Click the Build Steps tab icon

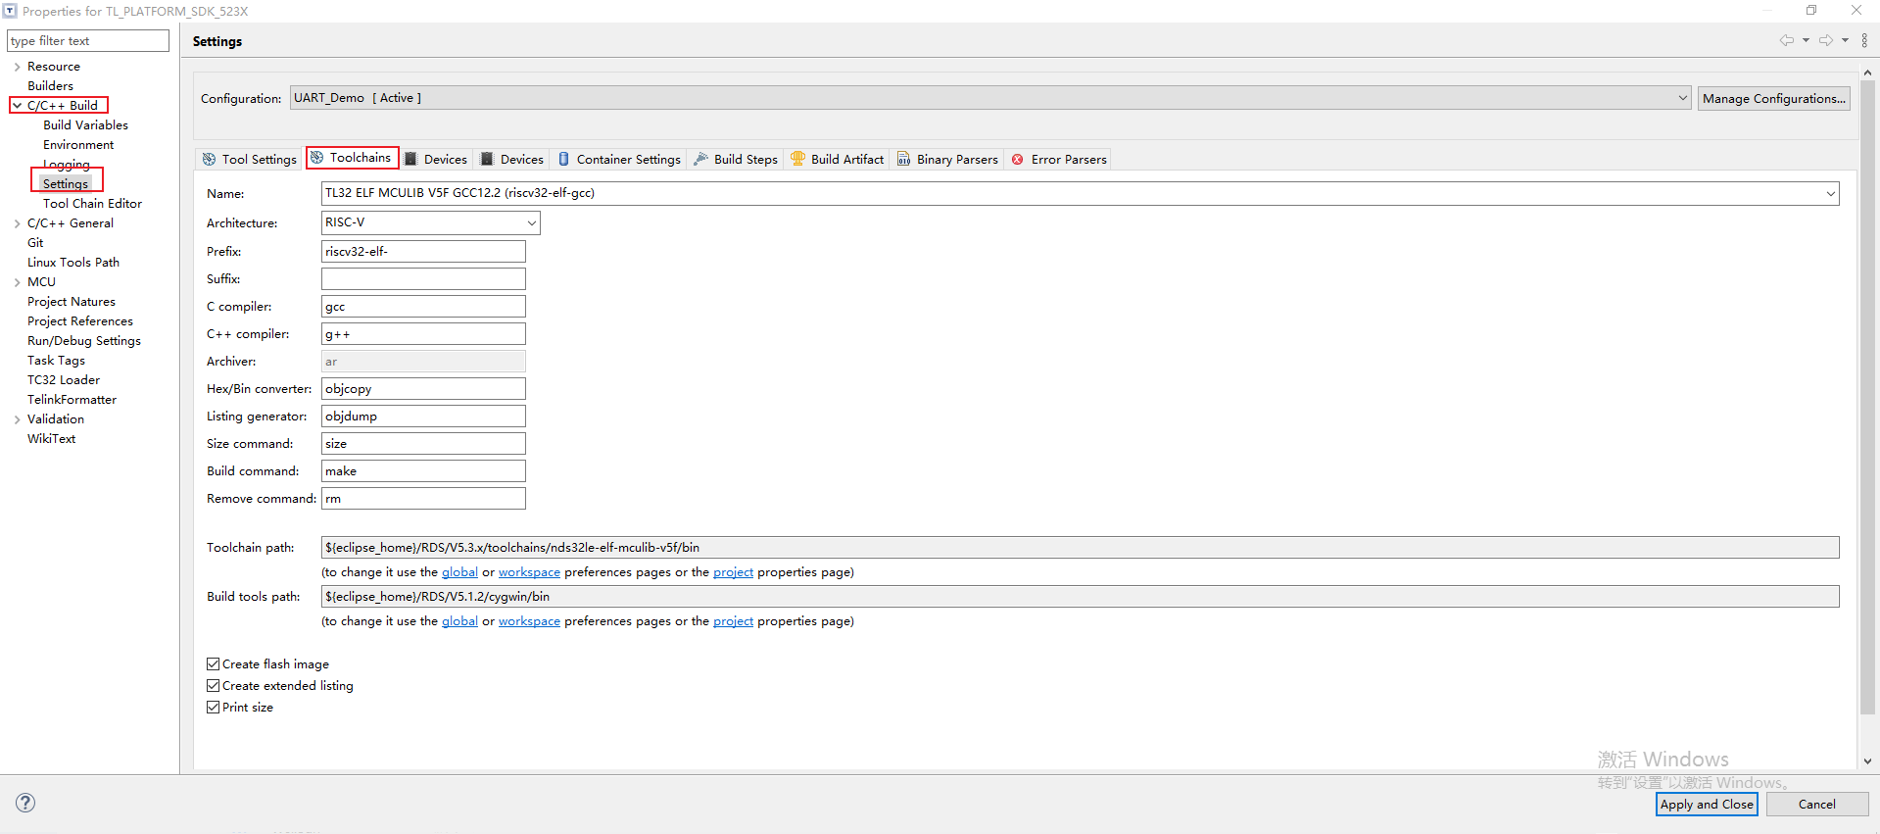[701, 159]
